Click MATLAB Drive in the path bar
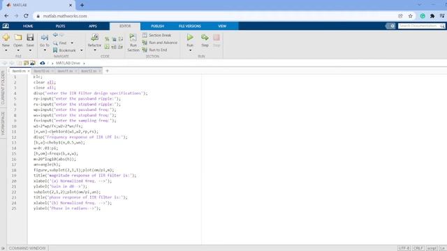This screenshot has height=251, width=447. point(68,63)
